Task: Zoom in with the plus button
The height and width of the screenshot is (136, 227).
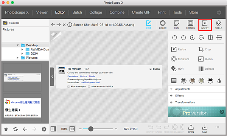Action: pos(116,129)
